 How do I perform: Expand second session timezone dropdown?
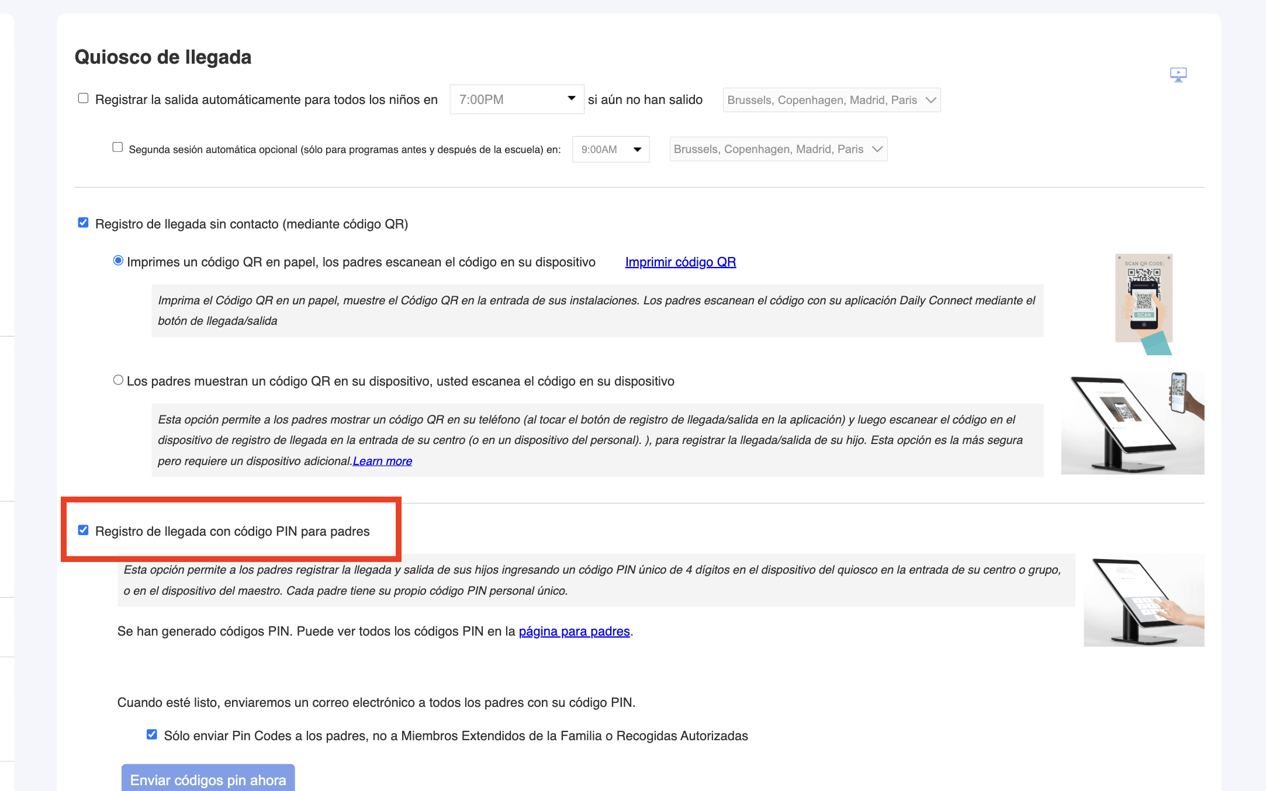click(778, 149)
